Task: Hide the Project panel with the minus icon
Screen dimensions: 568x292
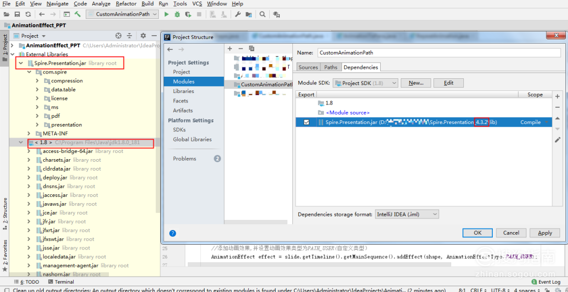Action: [x=154, y=36]
